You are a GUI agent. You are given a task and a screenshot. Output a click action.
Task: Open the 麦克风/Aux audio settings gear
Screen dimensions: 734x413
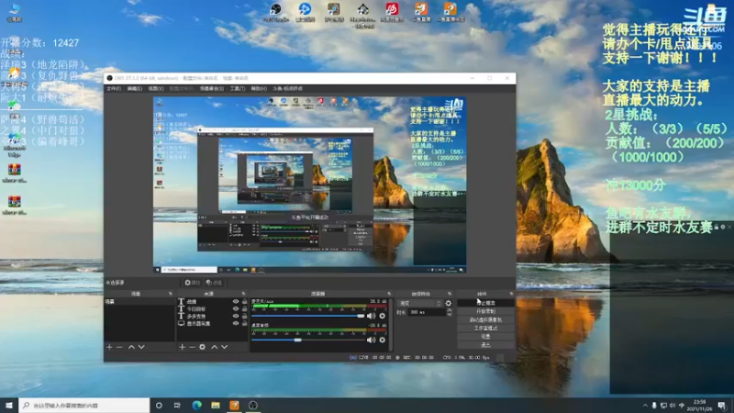click(x=382, y=316)
